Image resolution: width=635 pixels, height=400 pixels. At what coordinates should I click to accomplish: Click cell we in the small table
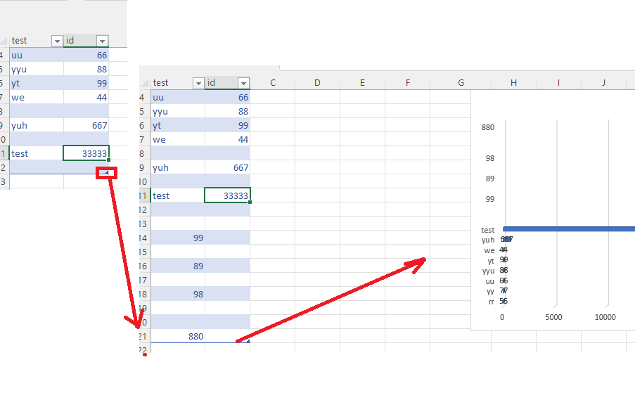(37, 98)
